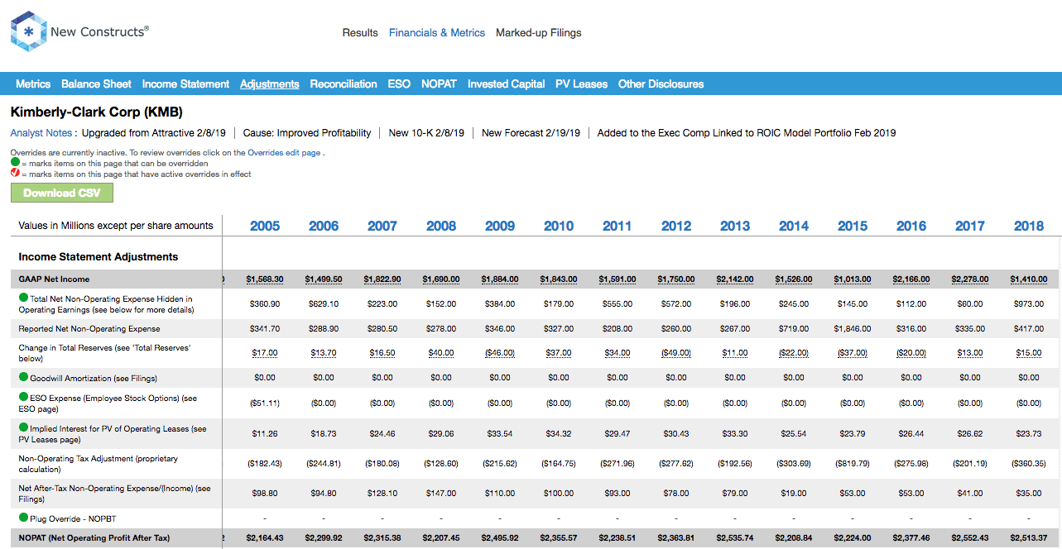The width and height of the screenshot is (1062, 549).
Task: Click the NOPAT (Net Operating Profit After Tax) row label
Action: (x=94, y=537)
